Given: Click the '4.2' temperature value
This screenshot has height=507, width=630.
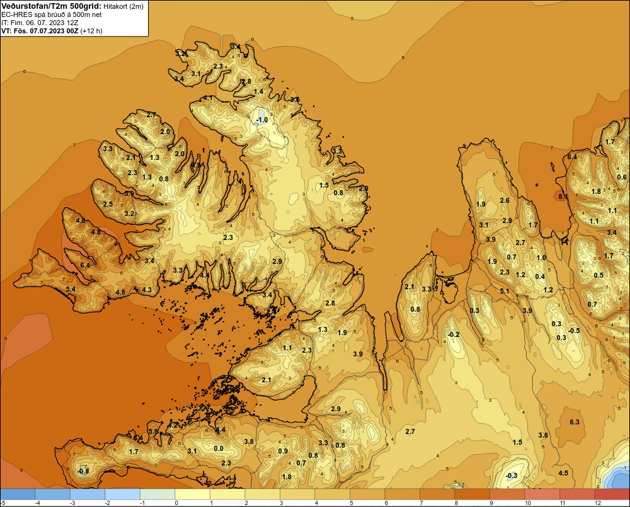Looking at the screenshot, I should coord(173,425).
